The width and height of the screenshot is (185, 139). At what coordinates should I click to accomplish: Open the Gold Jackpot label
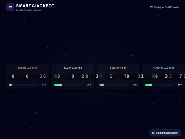(x=118, y=68)
